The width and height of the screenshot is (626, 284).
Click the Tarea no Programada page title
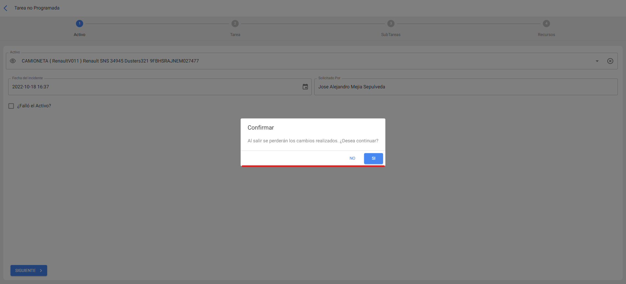coord(37,8)
